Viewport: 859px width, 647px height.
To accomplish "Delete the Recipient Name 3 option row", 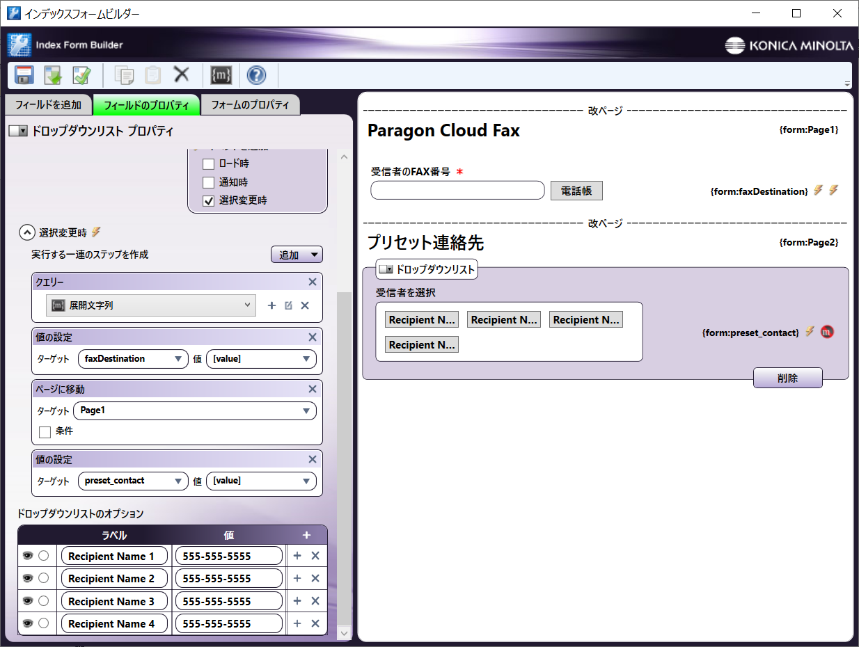I will [x=315, y=601].
